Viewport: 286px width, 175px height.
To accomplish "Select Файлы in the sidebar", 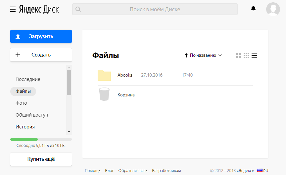I will click(23, 91).
